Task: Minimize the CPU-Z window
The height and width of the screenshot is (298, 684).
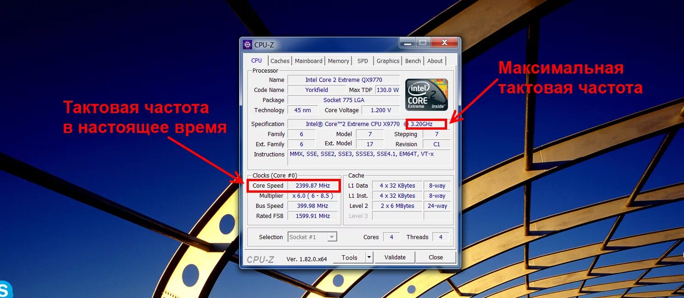Action: pos(407,43)
